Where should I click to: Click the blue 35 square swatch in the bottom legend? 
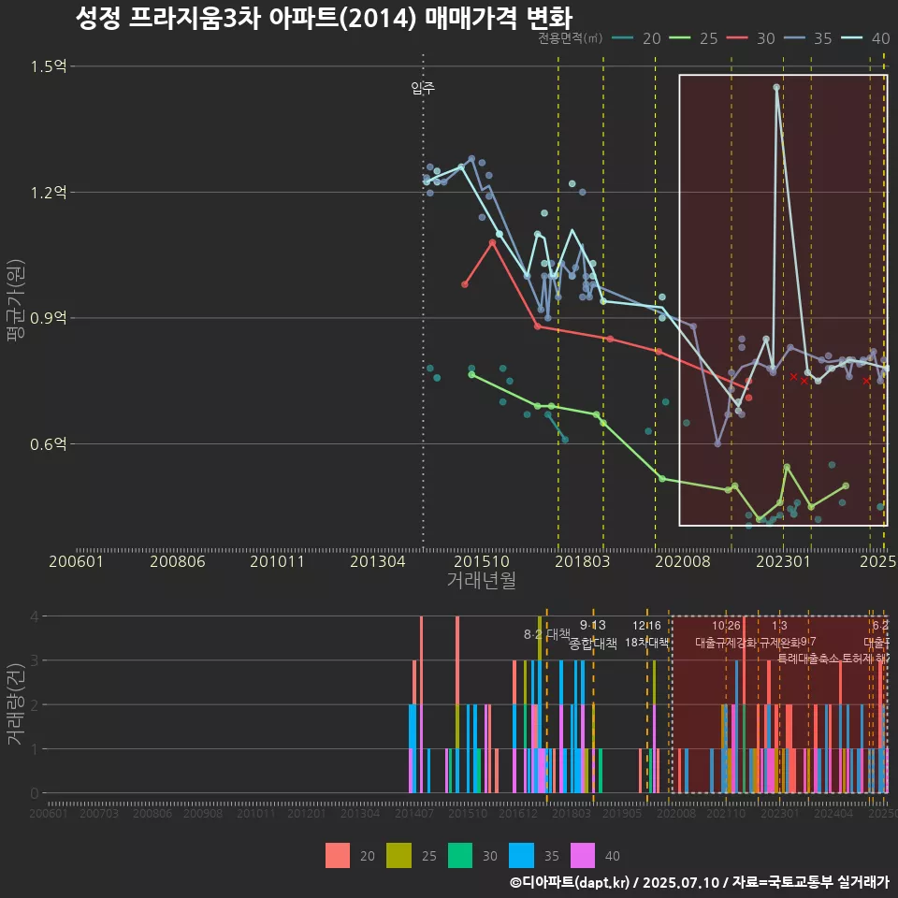coord(521,856)
